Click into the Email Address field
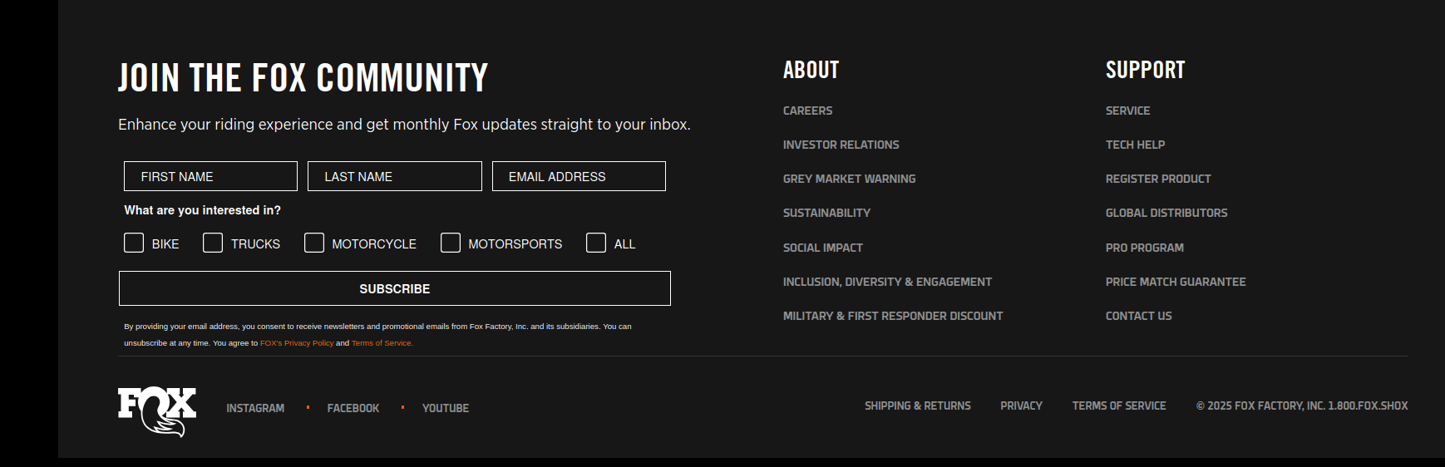Screen dimensions: 1445x467 [579, 176]
